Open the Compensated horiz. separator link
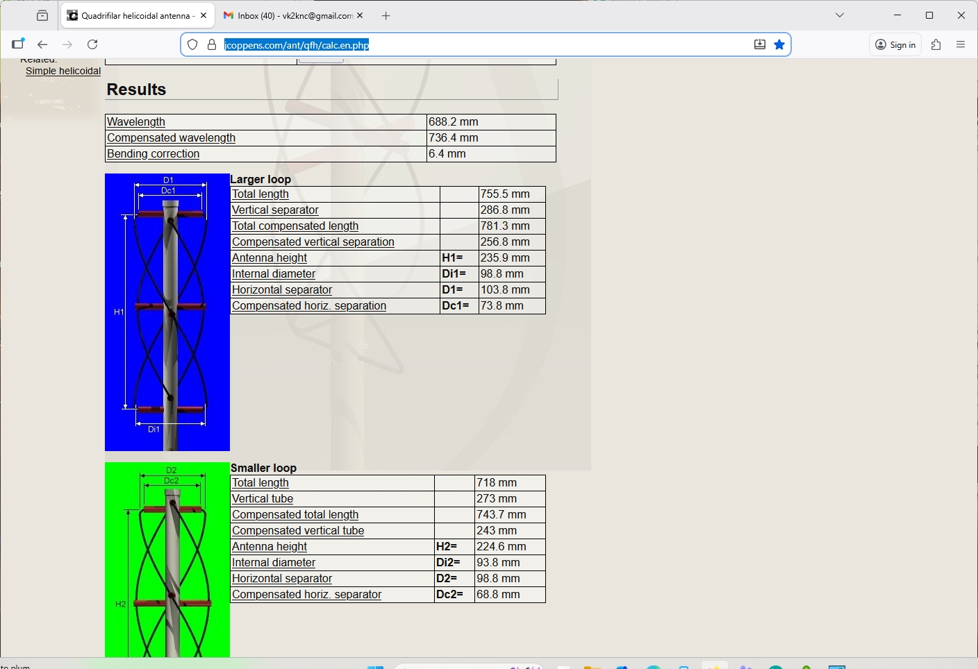978x669 pixels. point(307,594)
